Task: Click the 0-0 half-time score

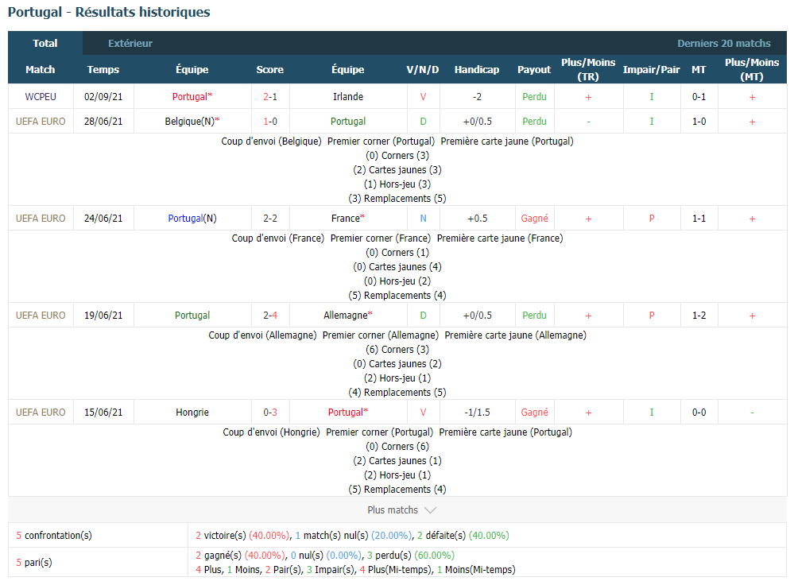Action: pos(699,413)
